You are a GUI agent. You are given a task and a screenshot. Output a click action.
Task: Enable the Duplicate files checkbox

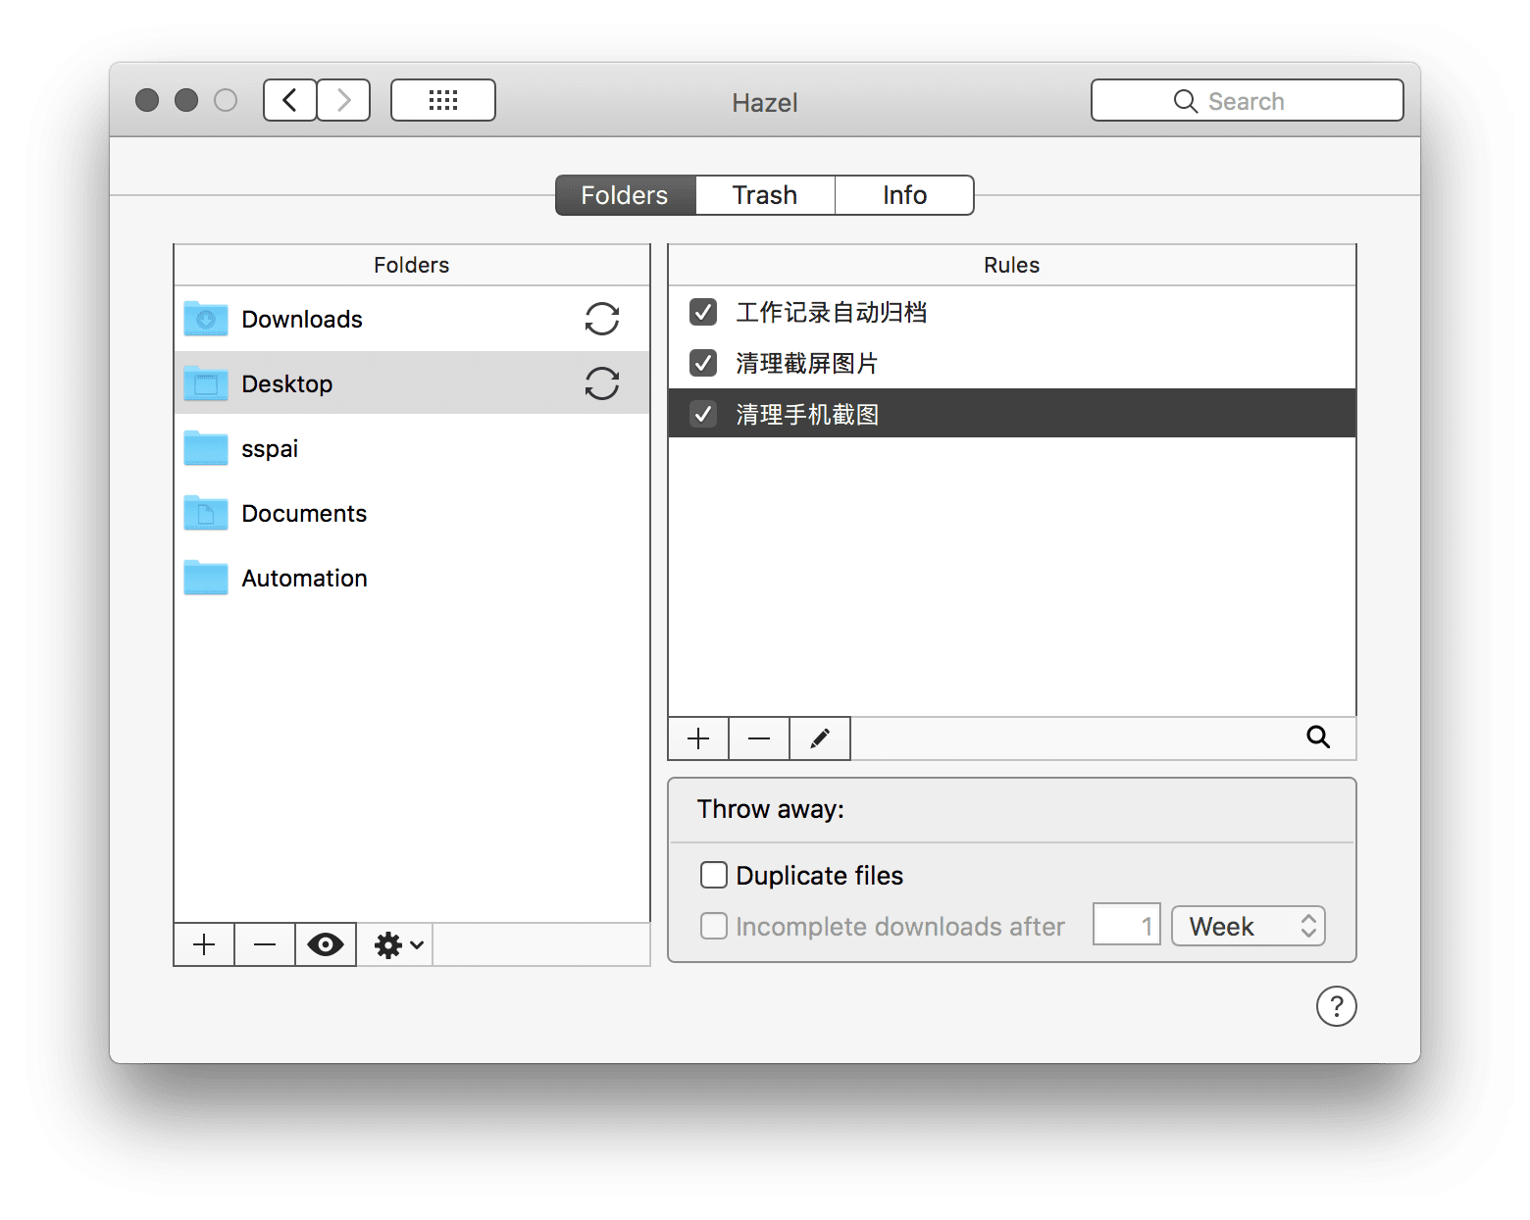pos(714,875)
